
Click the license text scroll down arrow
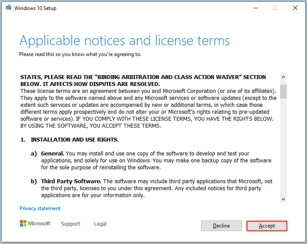[x=283, y=199]
